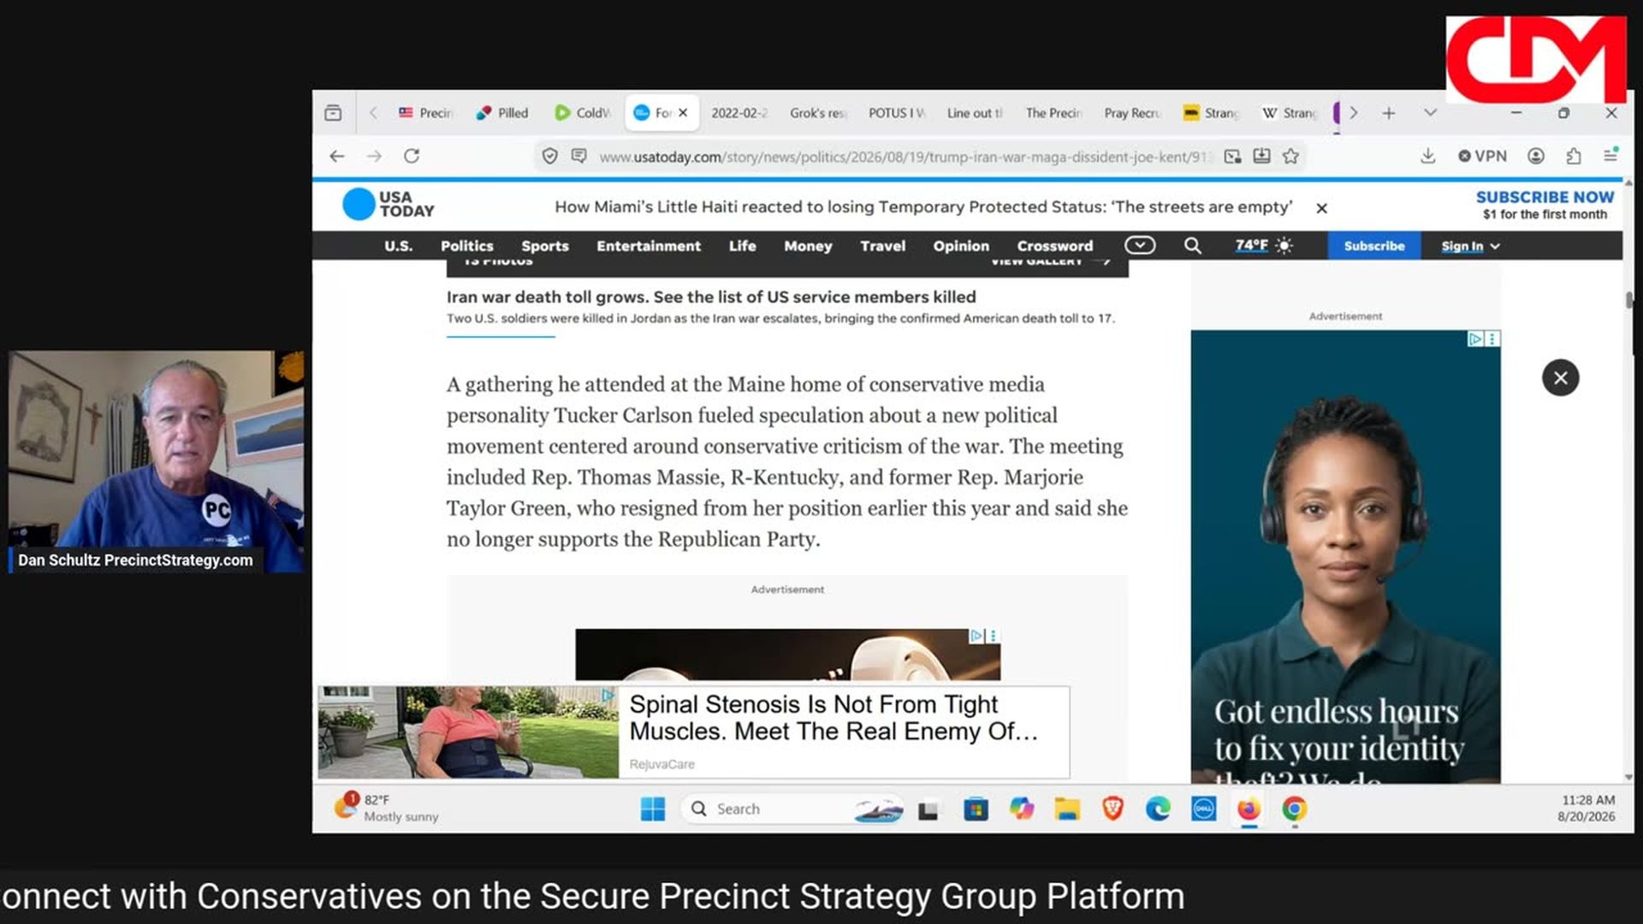Open the Firefox hamburger application menu

tap(1610, 155)
